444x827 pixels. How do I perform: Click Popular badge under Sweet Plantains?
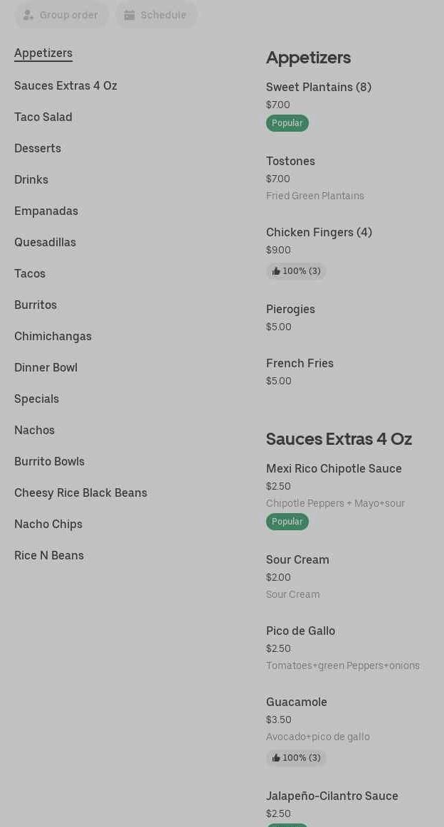tap(287, 123)
